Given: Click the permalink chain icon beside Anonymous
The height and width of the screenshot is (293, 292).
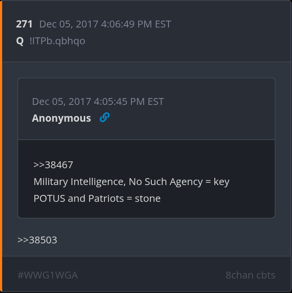Looking at the screenshot, I should (x=104, y=118).
